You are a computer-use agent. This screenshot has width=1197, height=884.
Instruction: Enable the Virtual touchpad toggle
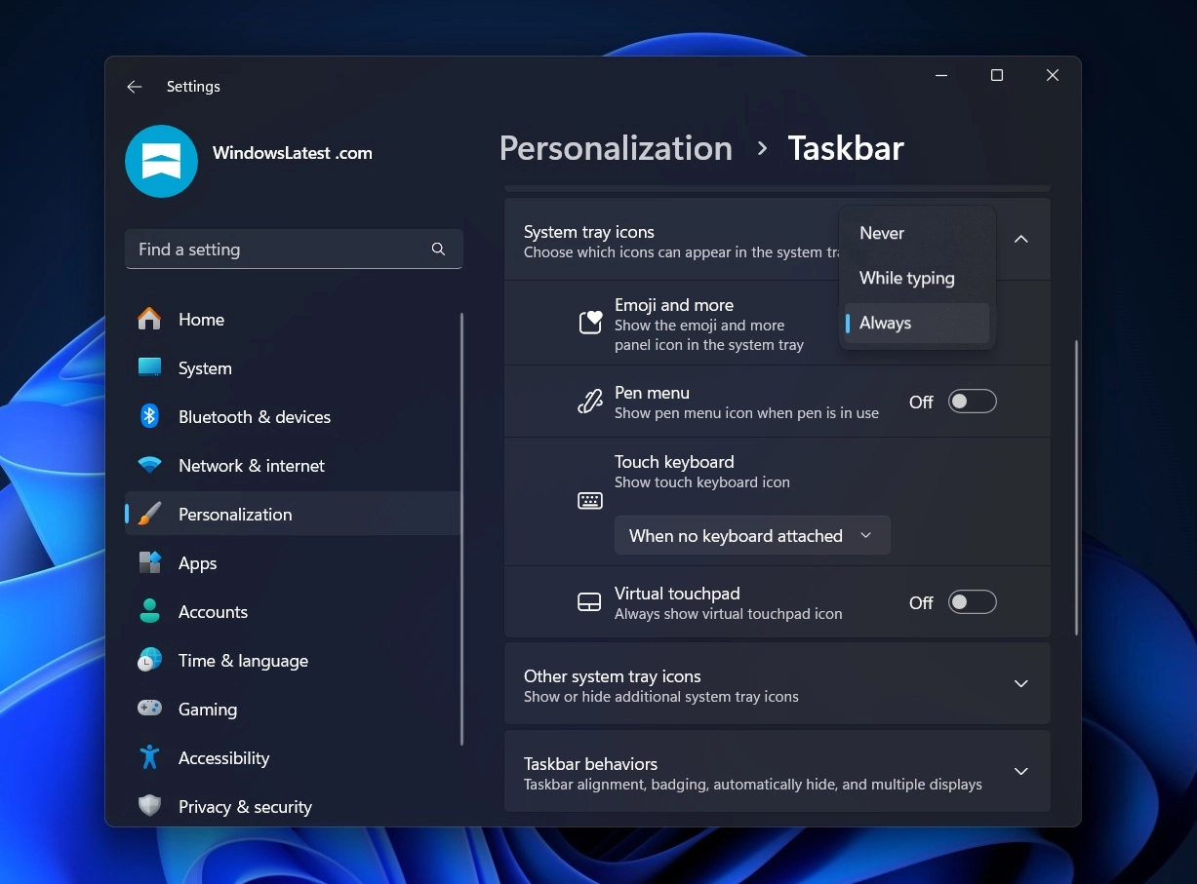pos(972,601)
